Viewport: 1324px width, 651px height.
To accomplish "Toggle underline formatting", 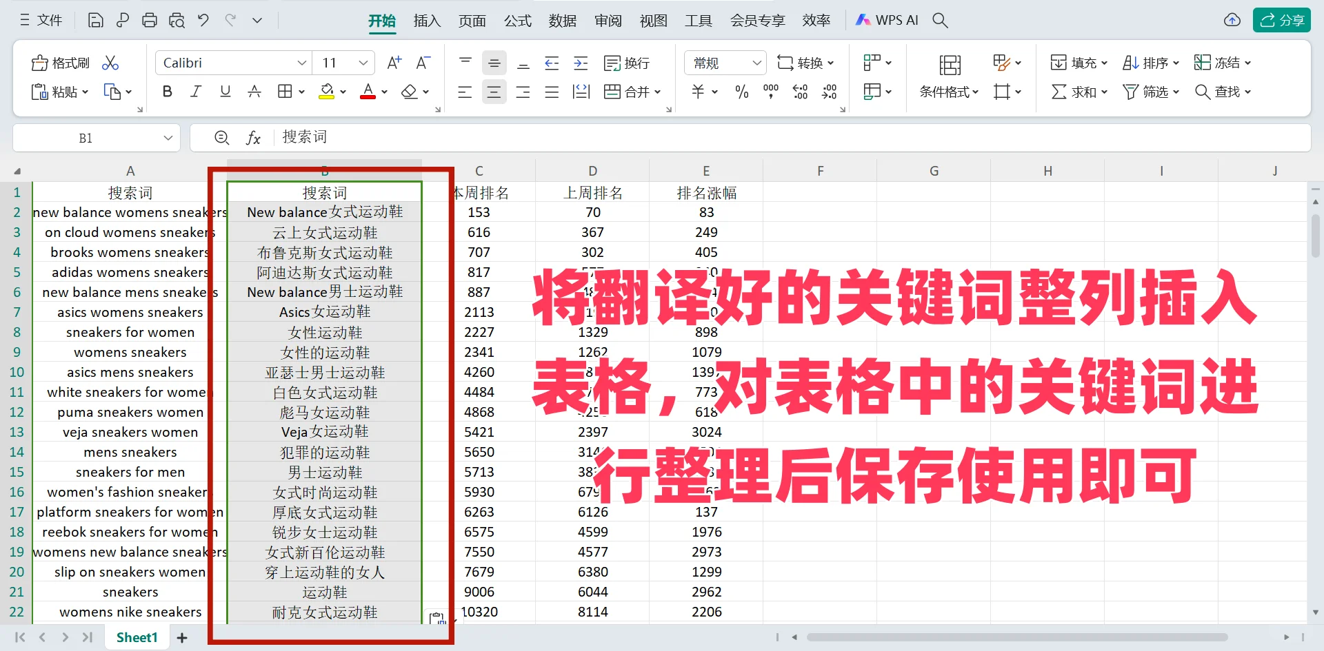I will pos(225,92).
